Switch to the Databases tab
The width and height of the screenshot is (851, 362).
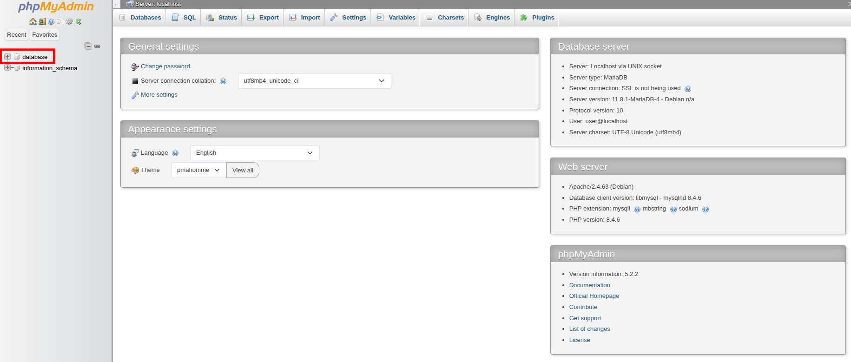point(140,18)
